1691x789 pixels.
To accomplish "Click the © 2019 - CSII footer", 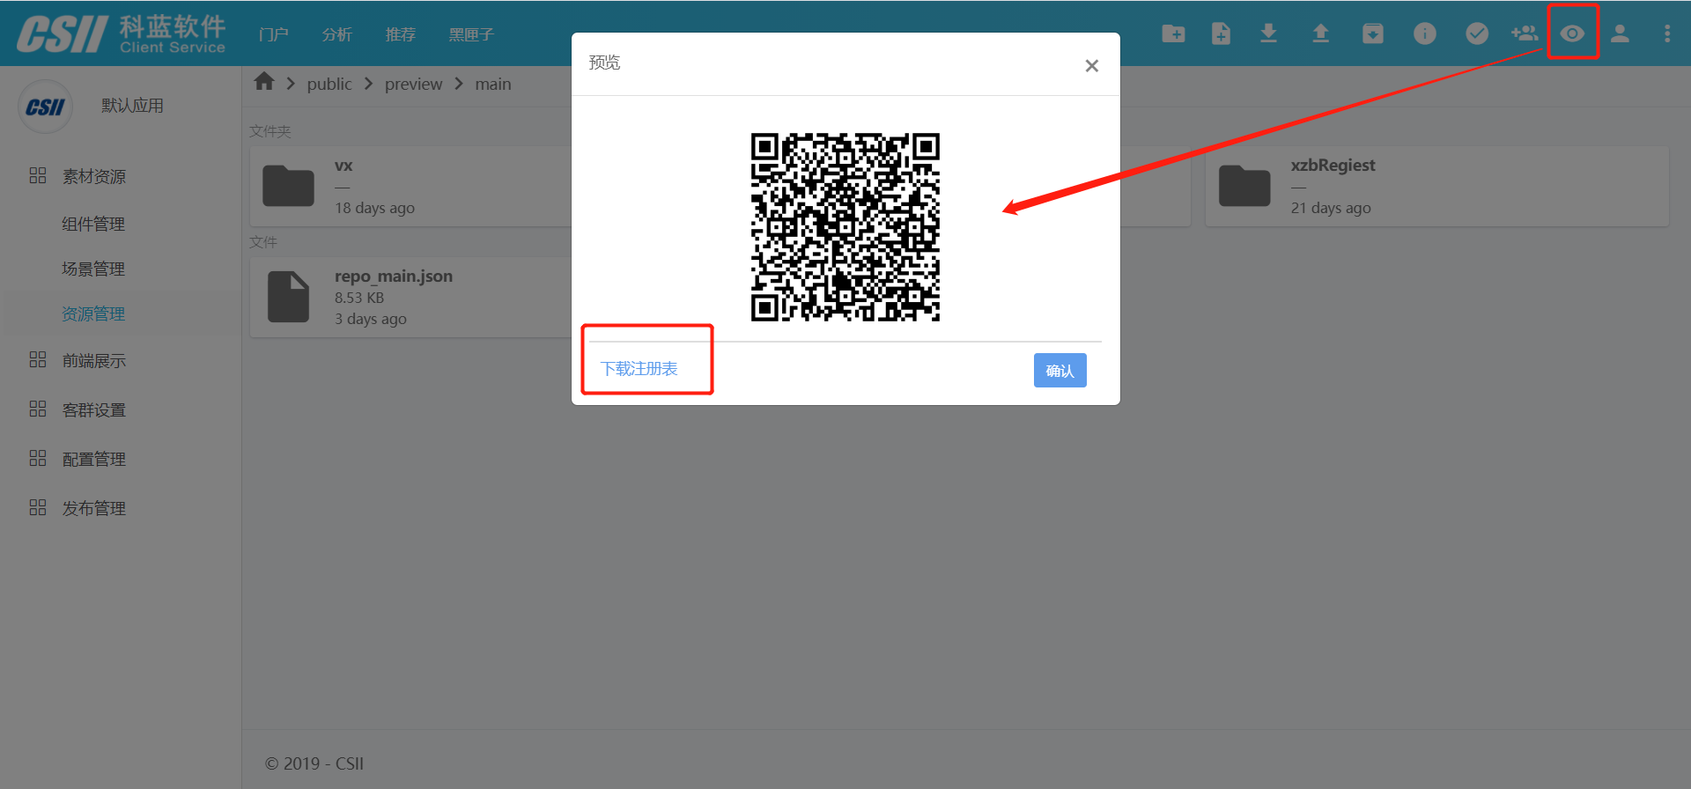I will pyautogui.click(x=314, y=763).
